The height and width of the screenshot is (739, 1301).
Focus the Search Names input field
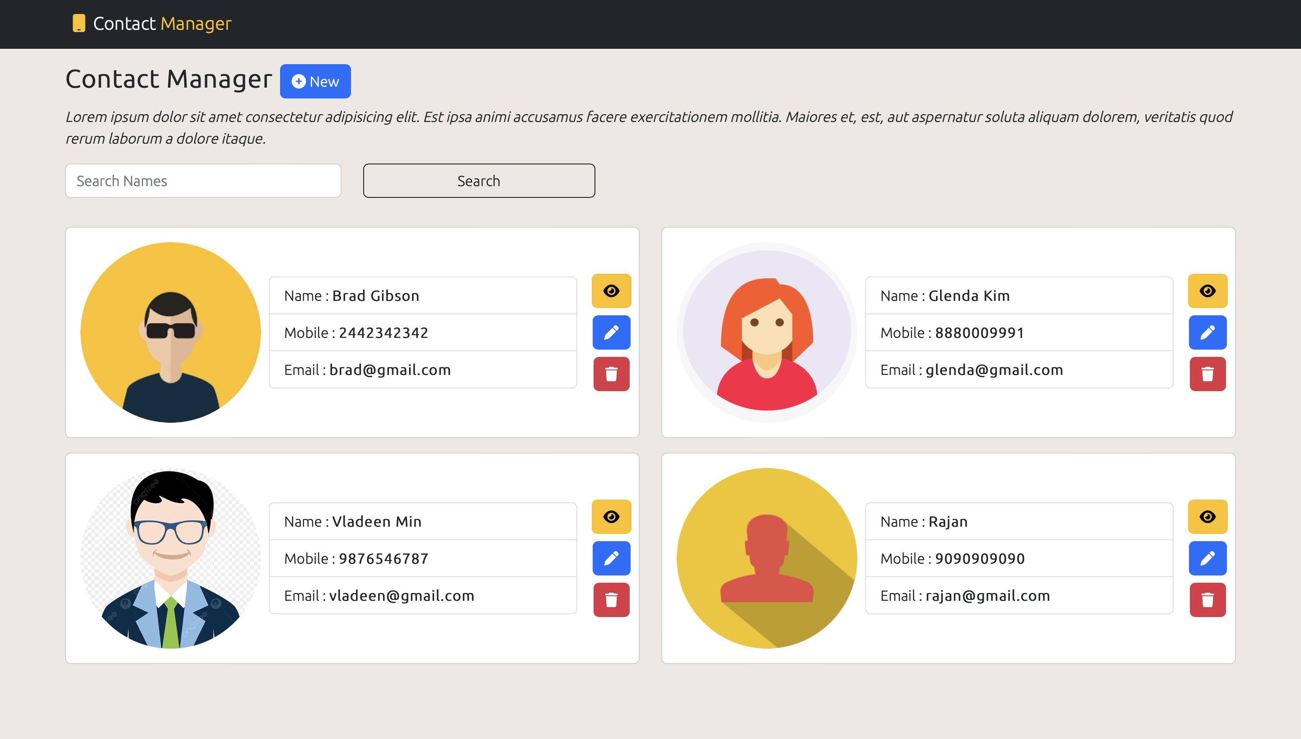(x=203, y=181)
